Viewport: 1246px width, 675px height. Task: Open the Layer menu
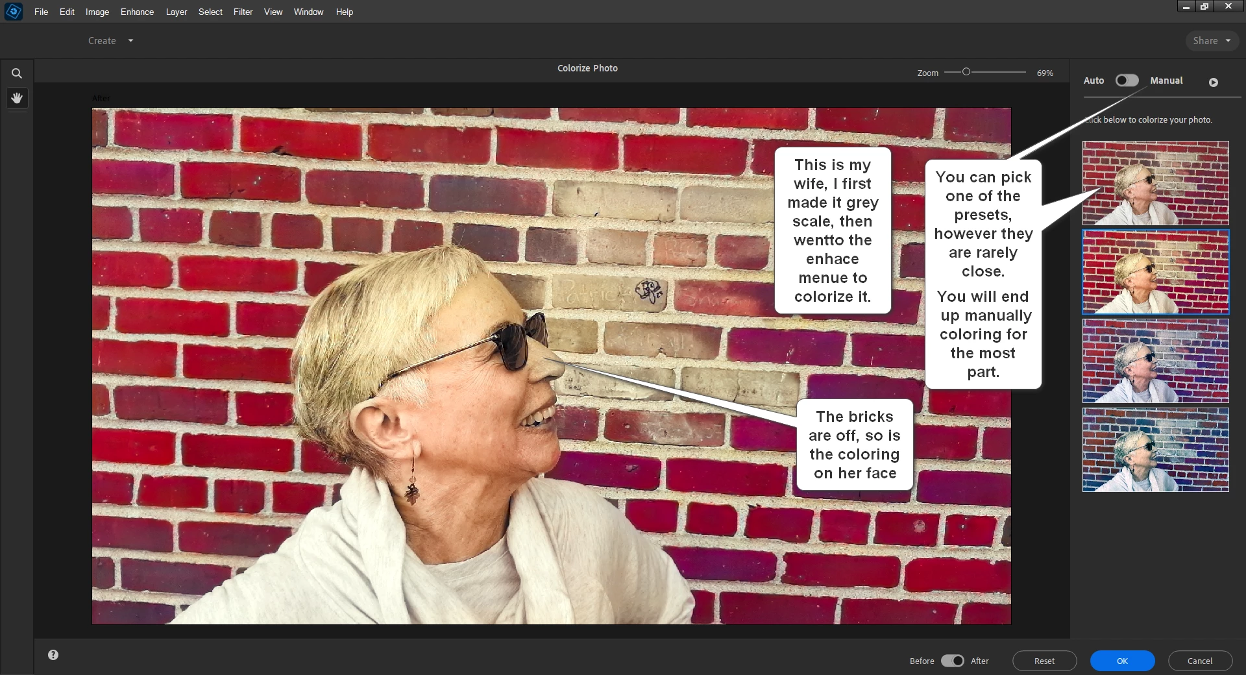[177, 12]
